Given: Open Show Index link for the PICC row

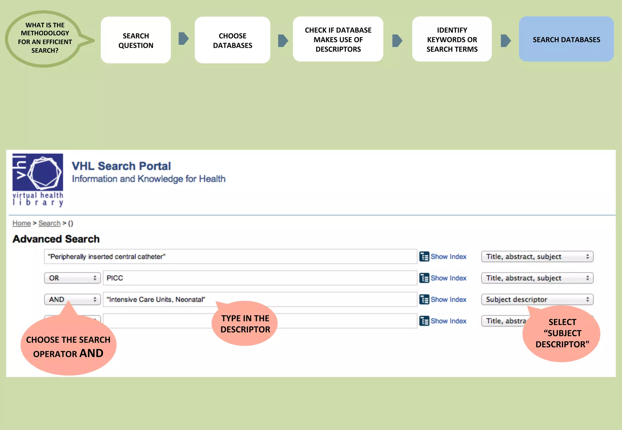Looking at the screenshot, I should (449, 278).
